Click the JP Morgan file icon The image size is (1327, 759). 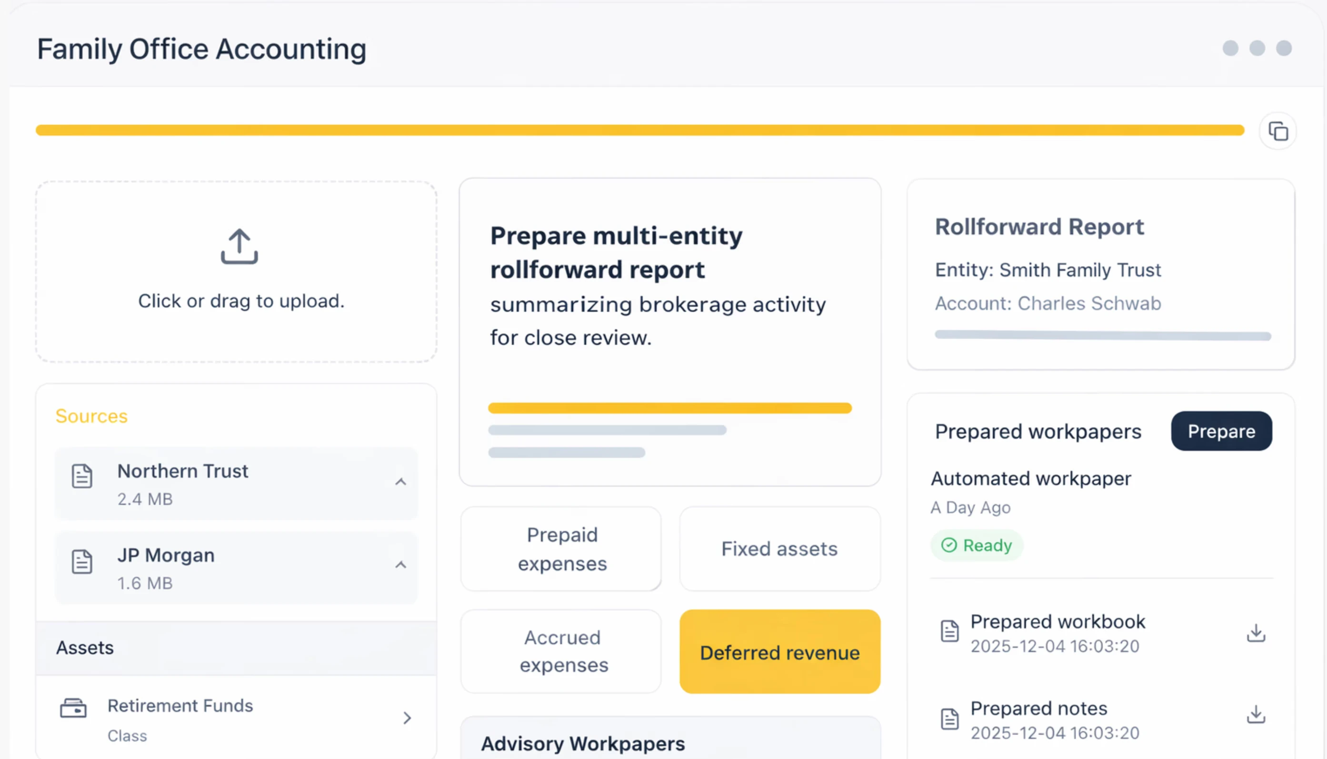click(x=82, y=561)
